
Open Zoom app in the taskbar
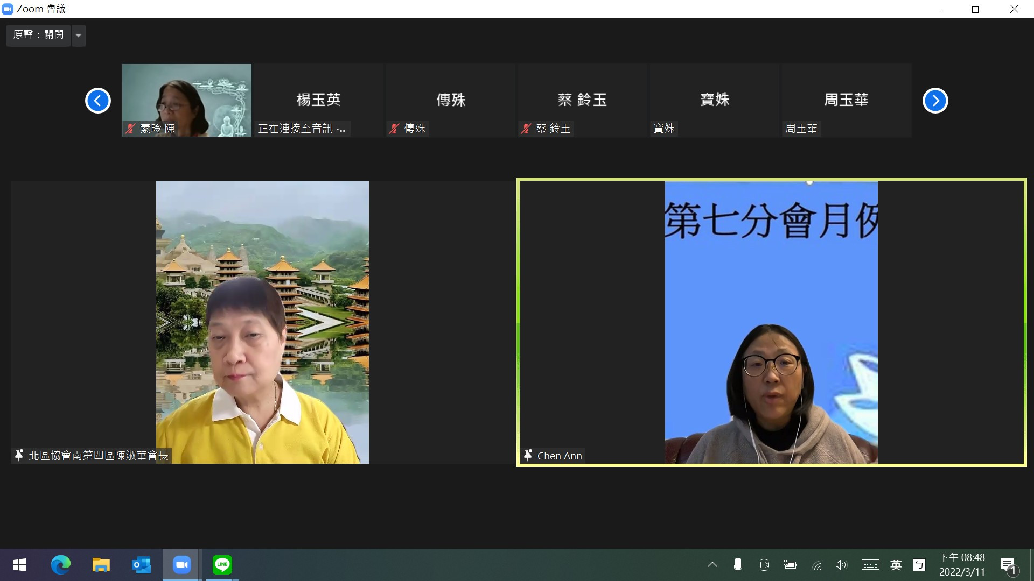[181, 564]
